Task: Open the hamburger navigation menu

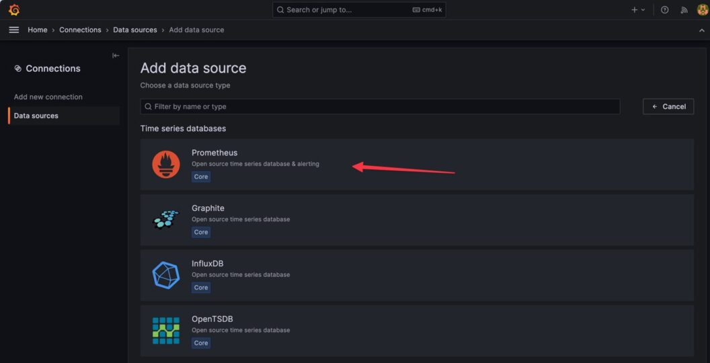Action: 13,30
